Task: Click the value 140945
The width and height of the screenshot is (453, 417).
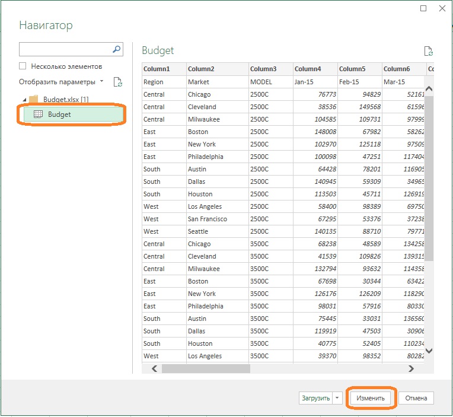Action: (x=326, y=182)
